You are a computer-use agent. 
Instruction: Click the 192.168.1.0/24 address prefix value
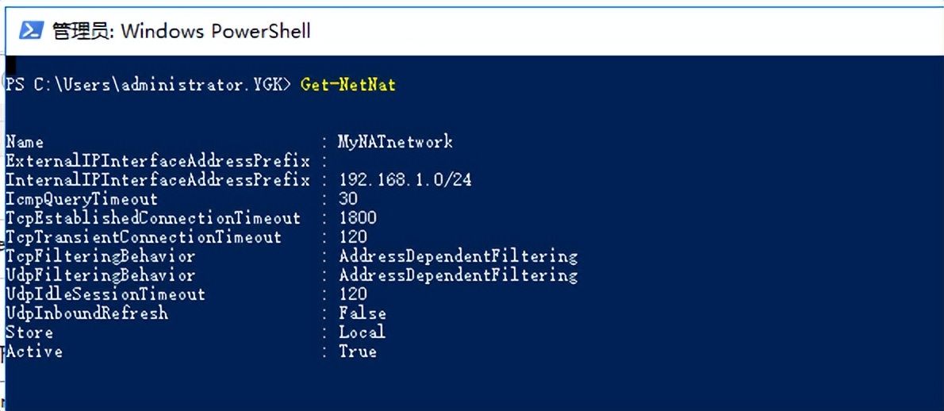(405, 180)
